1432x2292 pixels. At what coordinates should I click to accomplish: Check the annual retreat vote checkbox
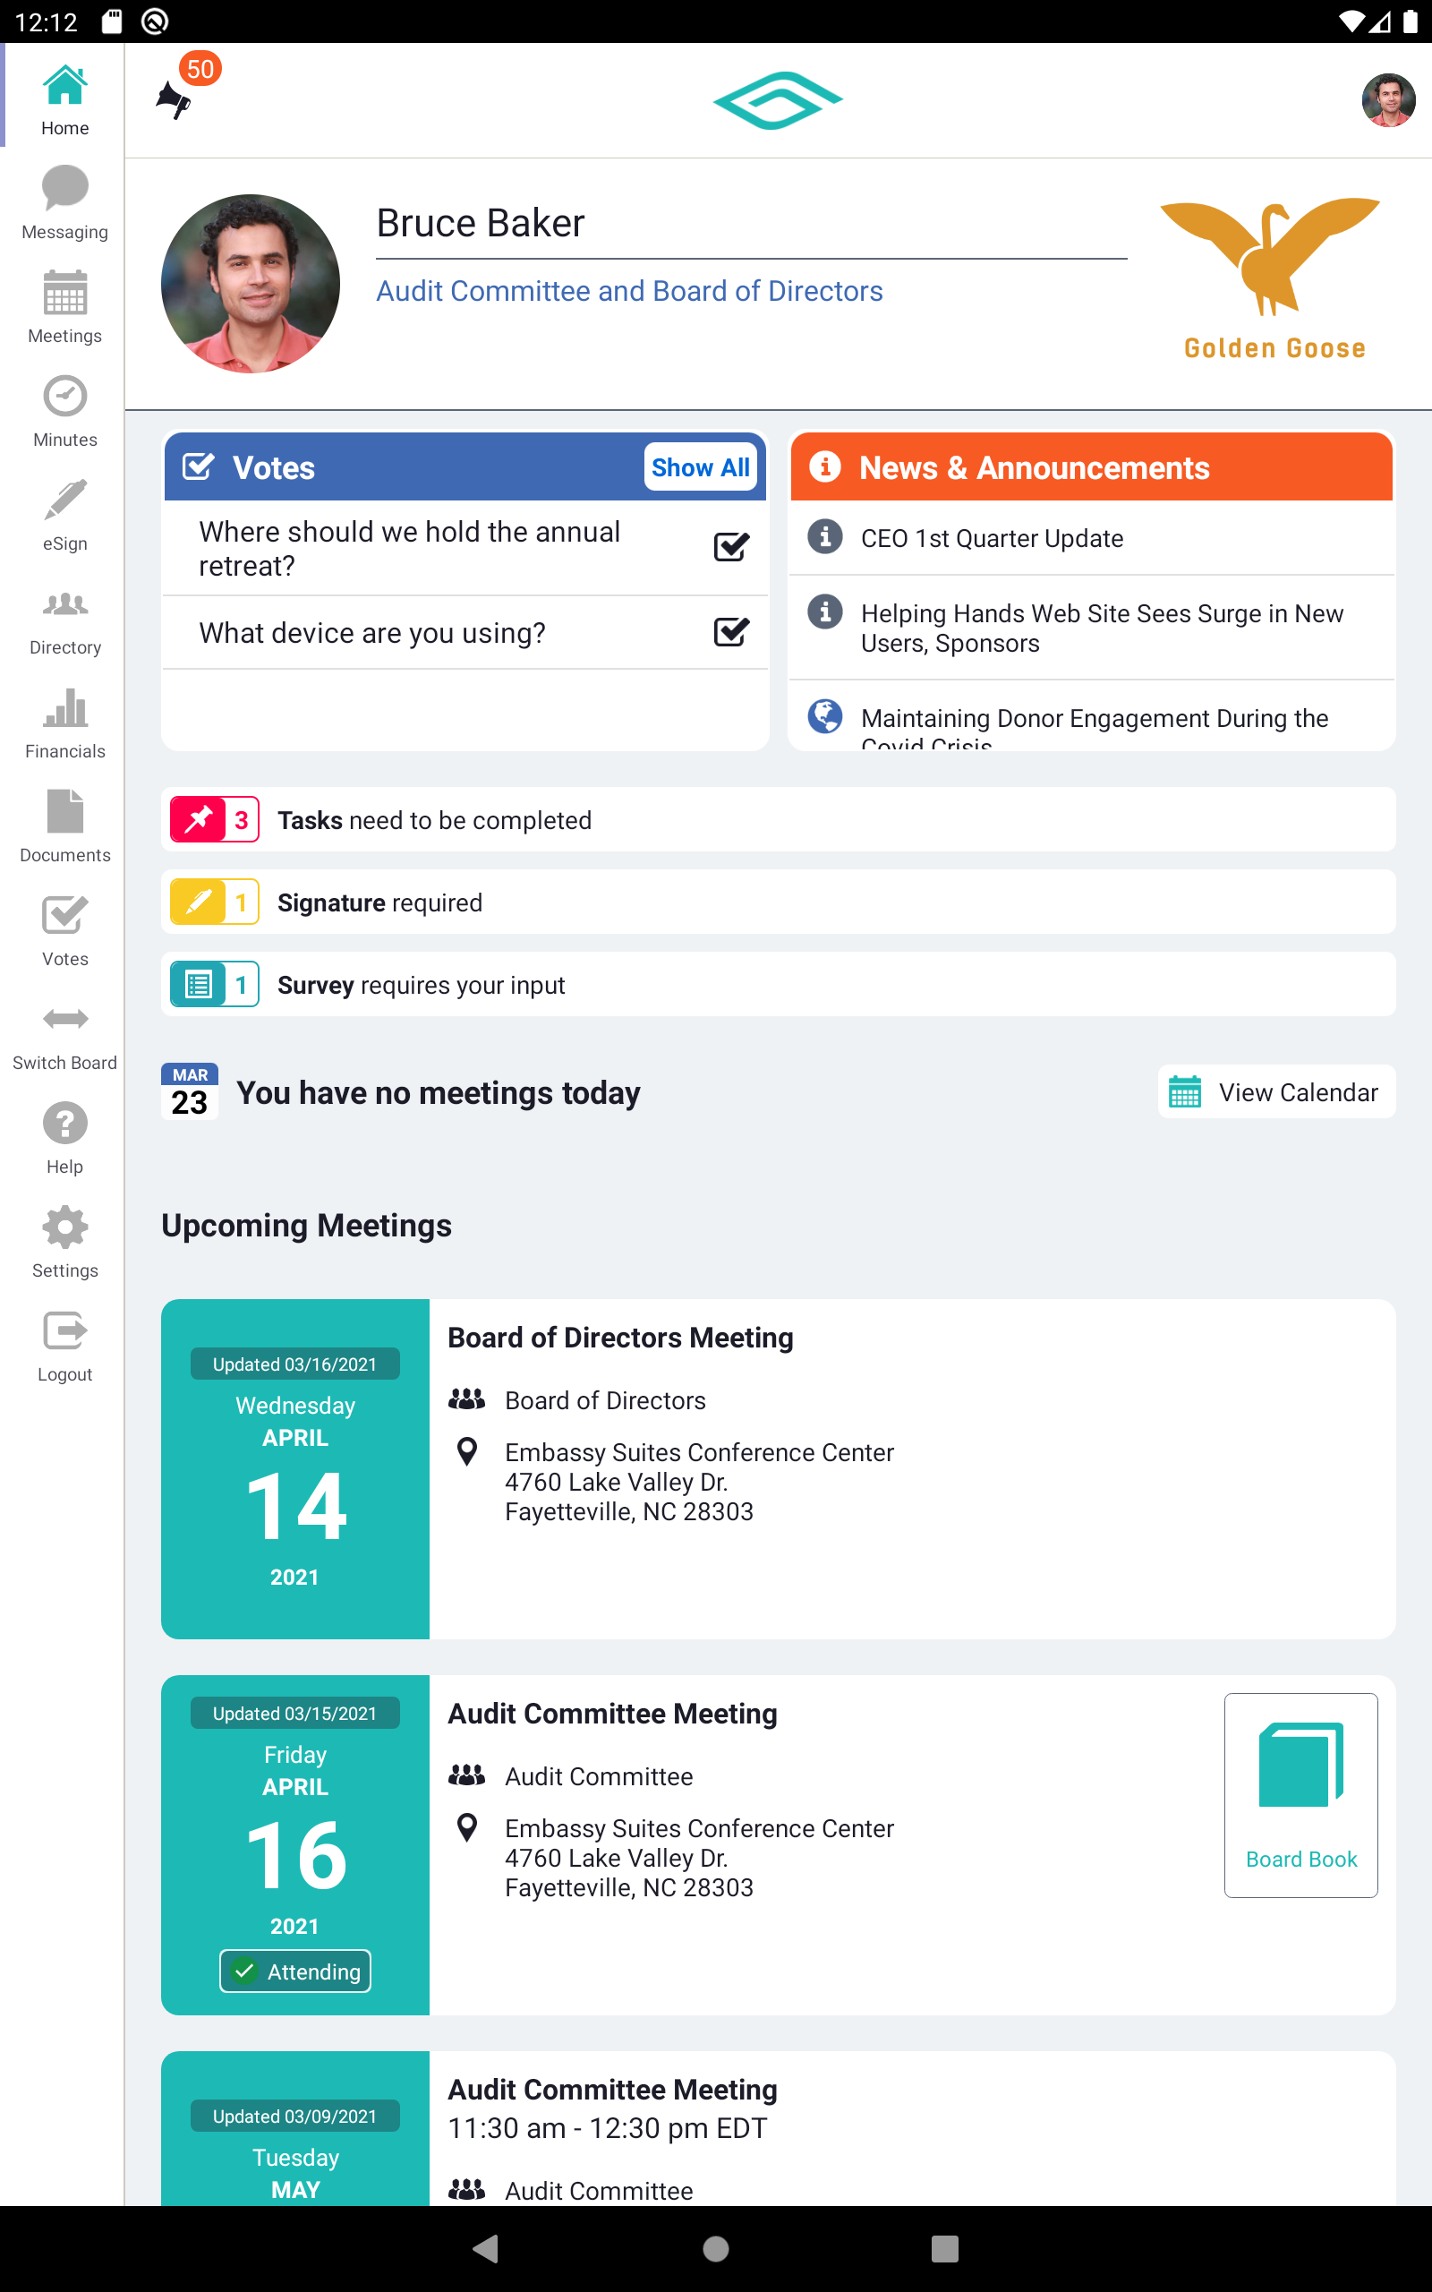(x=730, y=546)
